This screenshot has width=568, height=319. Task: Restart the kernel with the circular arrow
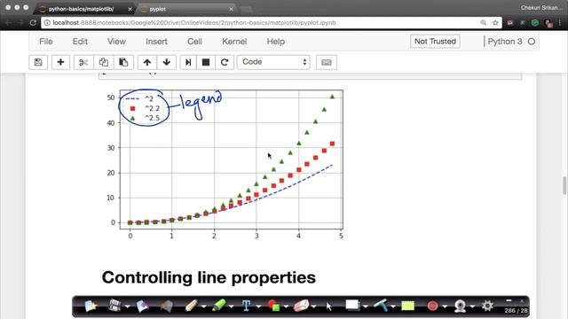point(225,62)
